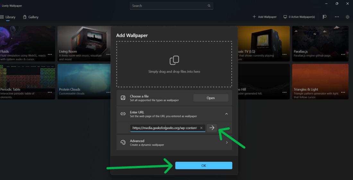Open the Gallery tab

tap(30, 17)
